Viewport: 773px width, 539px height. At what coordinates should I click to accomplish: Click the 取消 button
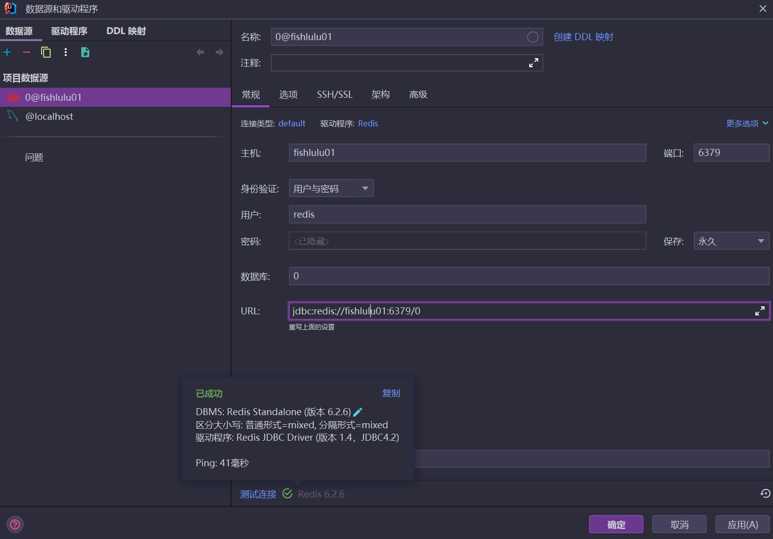click(x=680, y=524)
